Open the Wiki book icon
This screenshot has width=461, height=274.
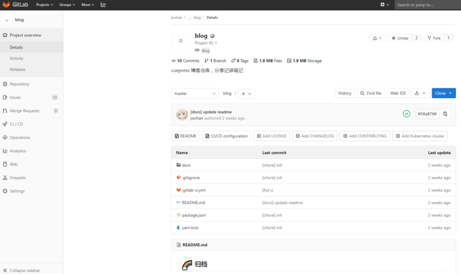[x=5, y=164]
